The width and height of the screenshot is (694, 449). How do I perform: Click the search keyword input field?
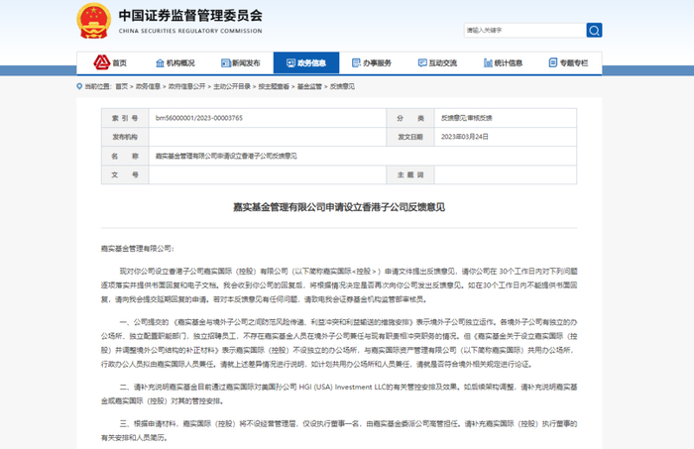[x=524, y=30]
